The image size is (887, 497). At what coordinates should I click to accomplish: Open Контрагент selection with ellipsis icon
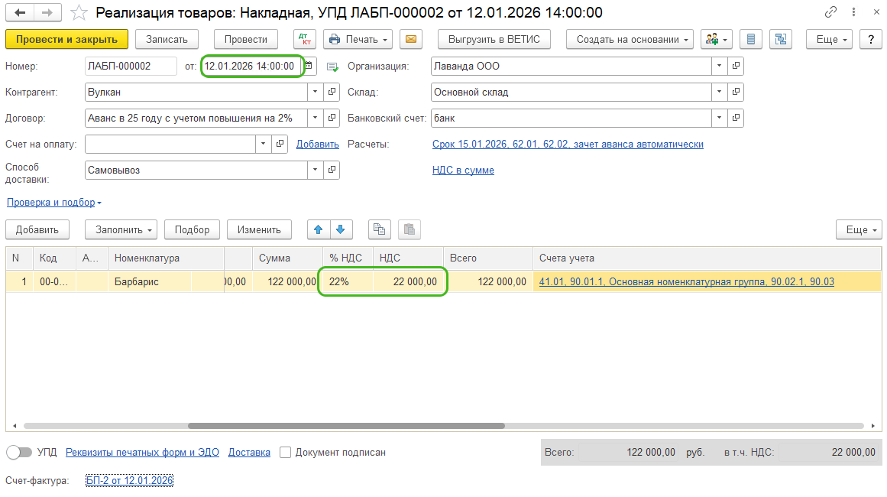click(x=330, y=92)
